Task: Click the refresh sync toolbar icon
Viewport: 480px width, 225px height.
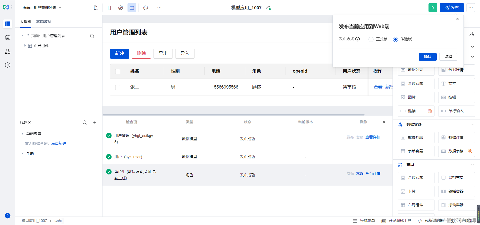Action: 146,8
